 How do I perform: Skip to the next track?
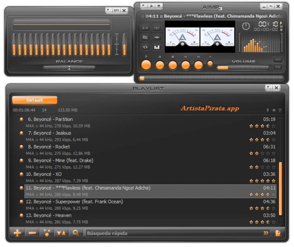pyautogui.click(x=198, y=65)
